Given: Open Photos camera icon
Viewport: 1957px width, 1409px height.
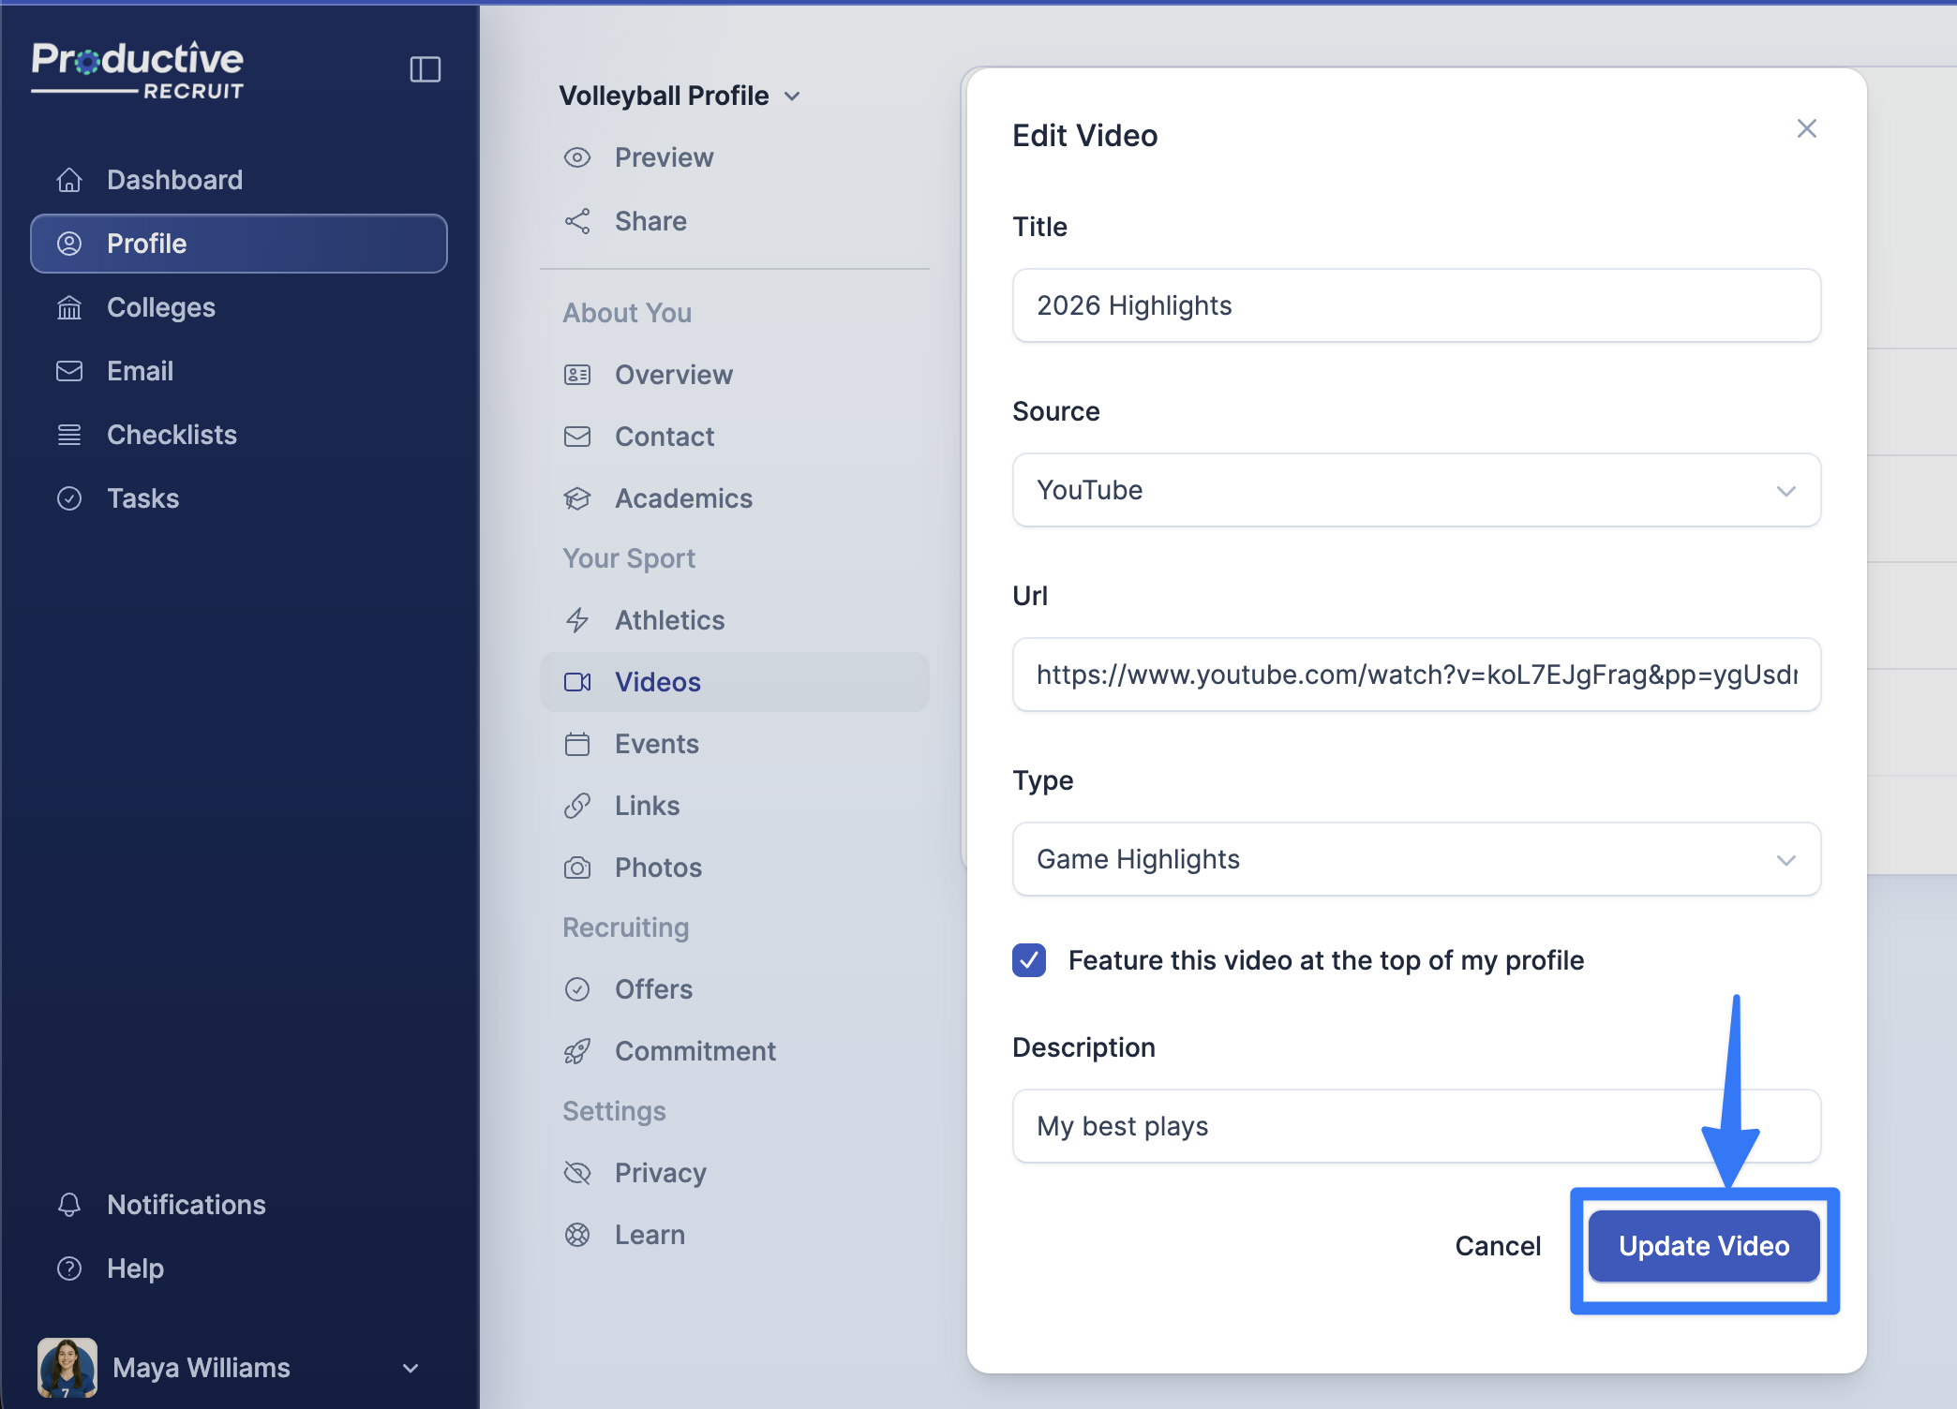Looking at the screenshot, I should coord(577,868).
